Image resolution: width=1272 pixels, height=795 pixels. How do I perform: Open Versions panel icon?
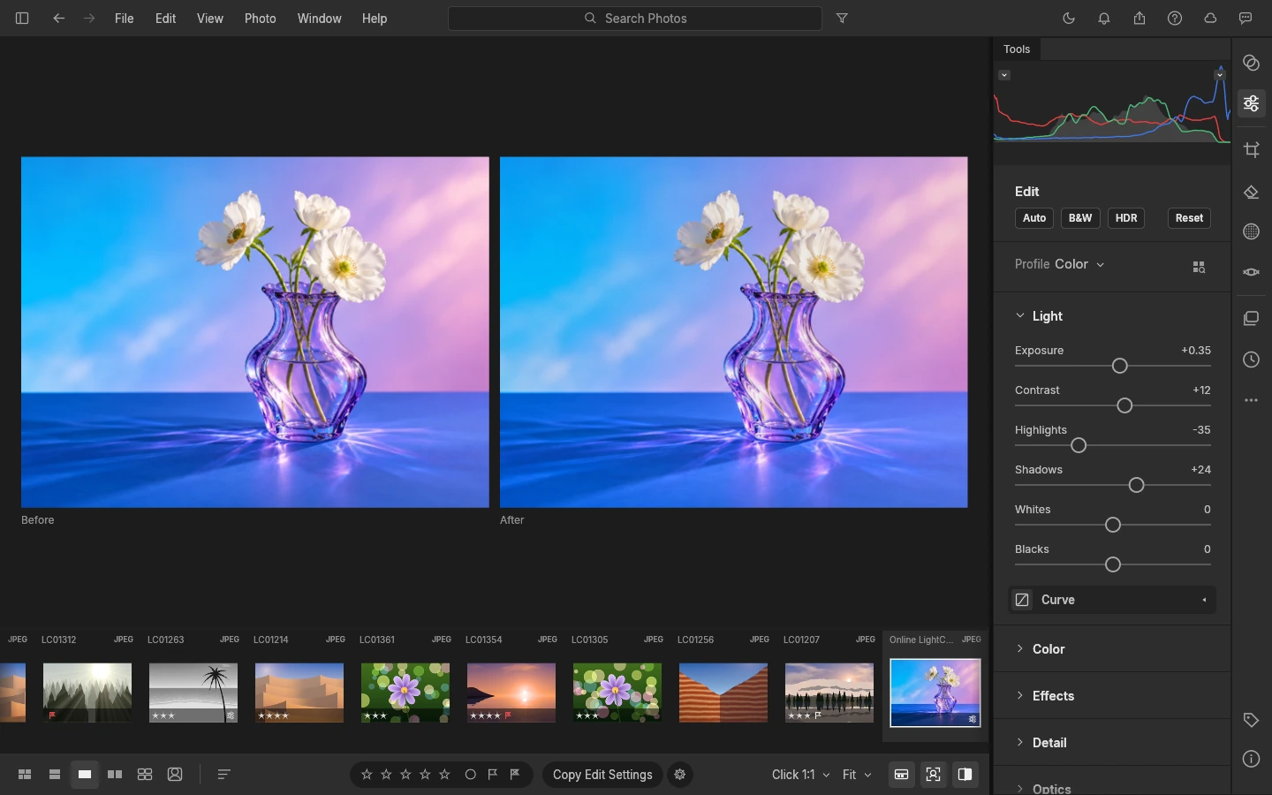[x=1251, y=318]
